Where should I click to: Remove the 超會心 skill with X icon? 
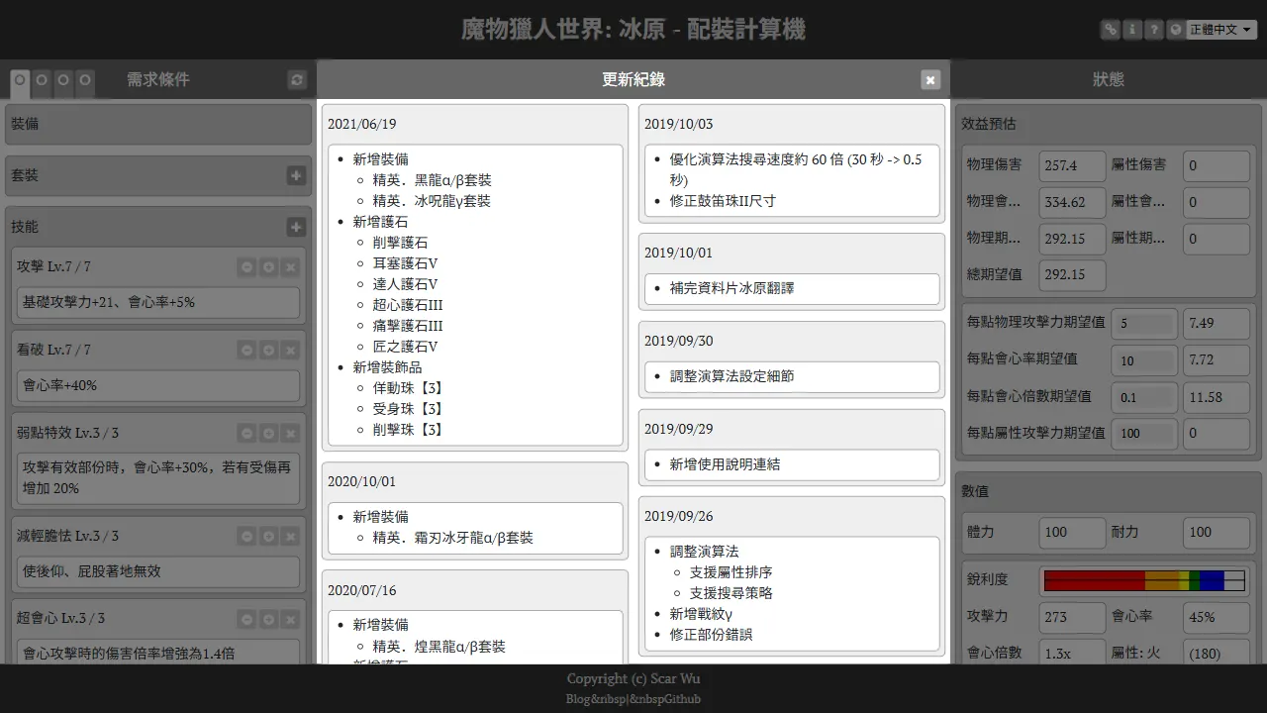[x=290, y=619]
